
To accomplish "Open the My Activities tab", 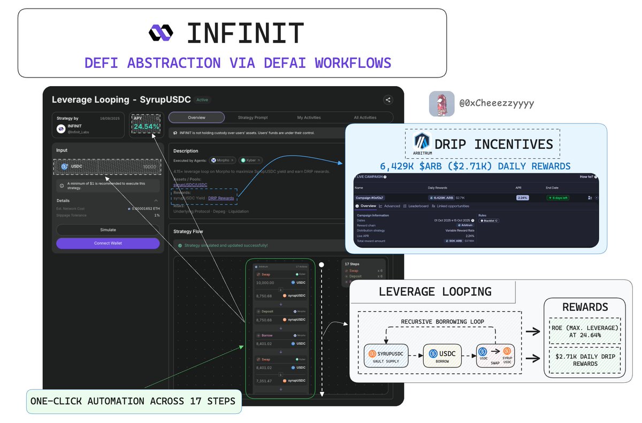I will click(x=309, y=117).
